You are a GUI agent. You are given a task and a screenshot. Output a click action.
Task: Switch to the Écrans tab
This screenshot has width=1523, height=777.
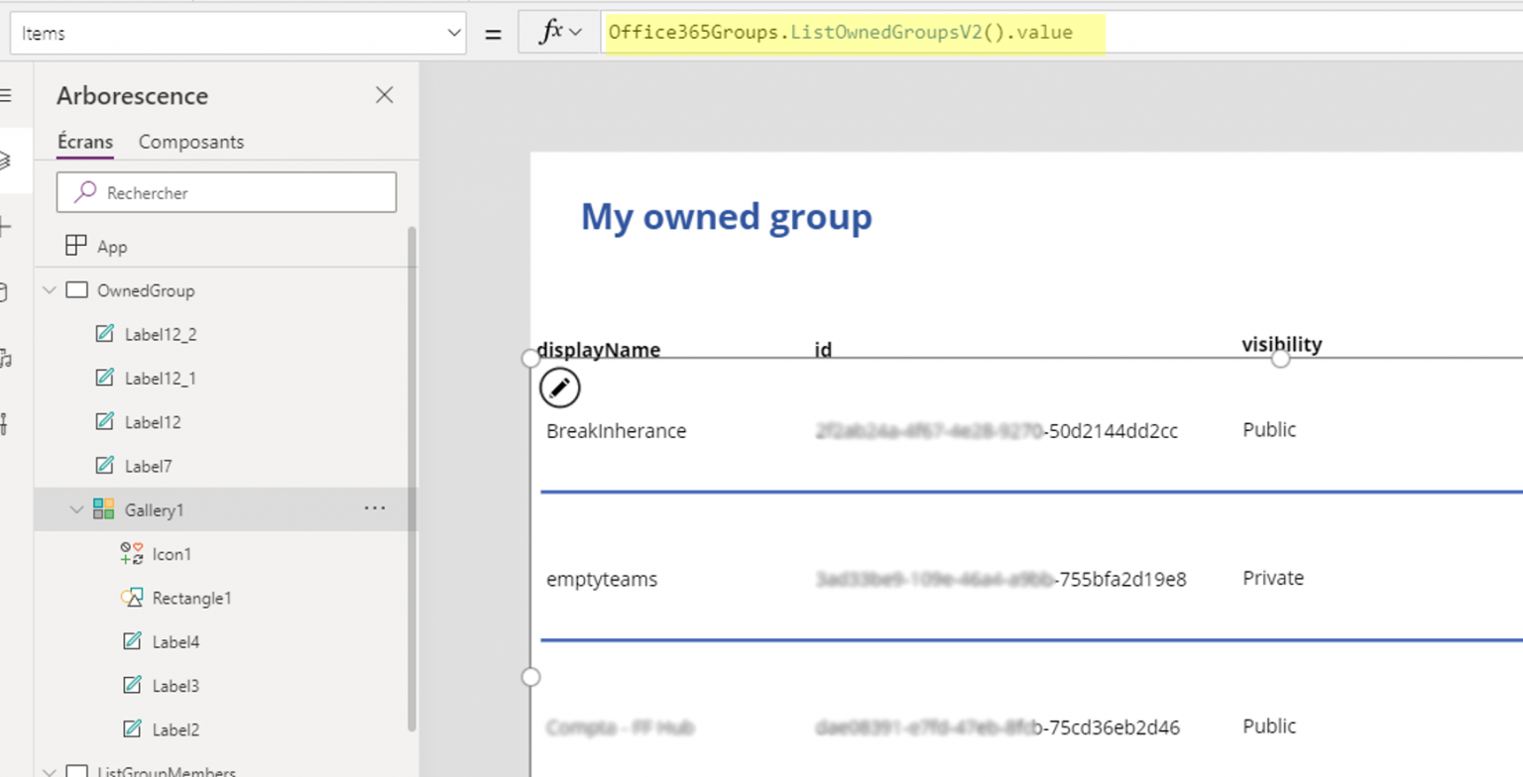coord(83,142)
